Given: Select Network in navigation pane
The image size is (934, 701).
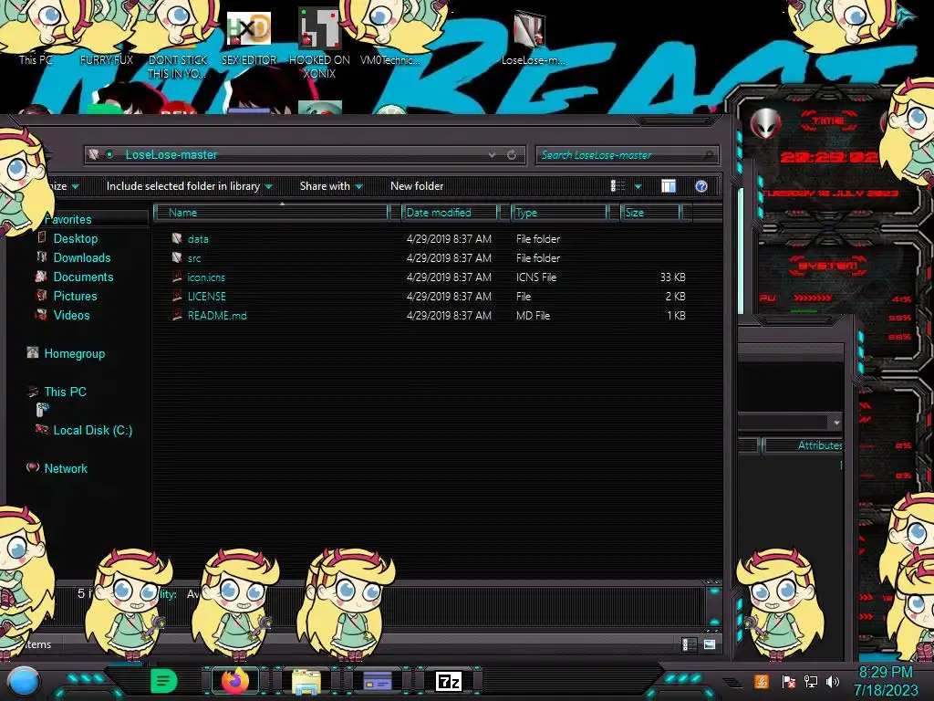Looking at the screenshot, I should pyautogui.click(x=66, y=468).
